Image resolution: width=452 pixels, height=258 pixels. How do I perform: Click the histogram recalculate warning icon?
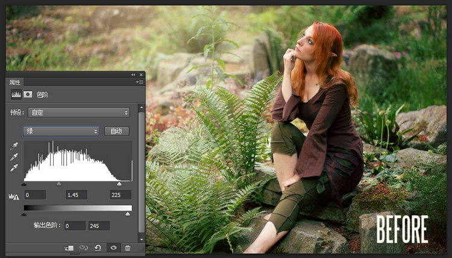coord(14,197)
